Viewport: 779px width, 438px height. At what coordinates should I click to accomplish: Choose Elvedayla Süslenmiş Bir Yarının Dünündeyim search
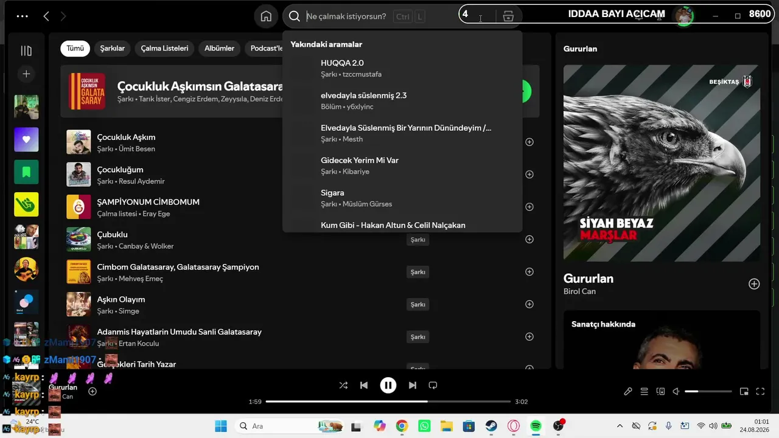click(402, 133)
